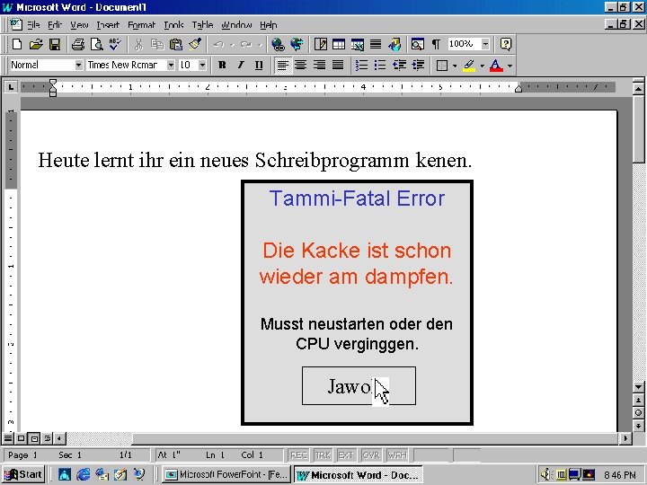This screenshot has width=647, height=485.
Task: Open the Insert menu
Action: (x=108, y=25)
